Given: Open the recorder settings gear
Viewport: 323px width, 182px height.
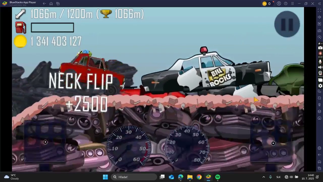Looking at the screenshot, I should [x=320, y=86].
